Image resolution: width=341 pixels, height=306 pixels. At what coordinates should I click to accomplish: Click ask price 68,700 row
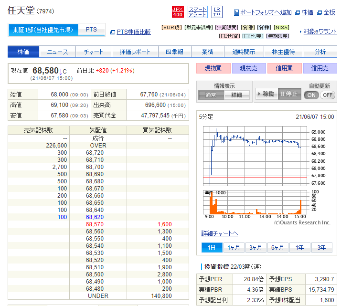(98, 167)
